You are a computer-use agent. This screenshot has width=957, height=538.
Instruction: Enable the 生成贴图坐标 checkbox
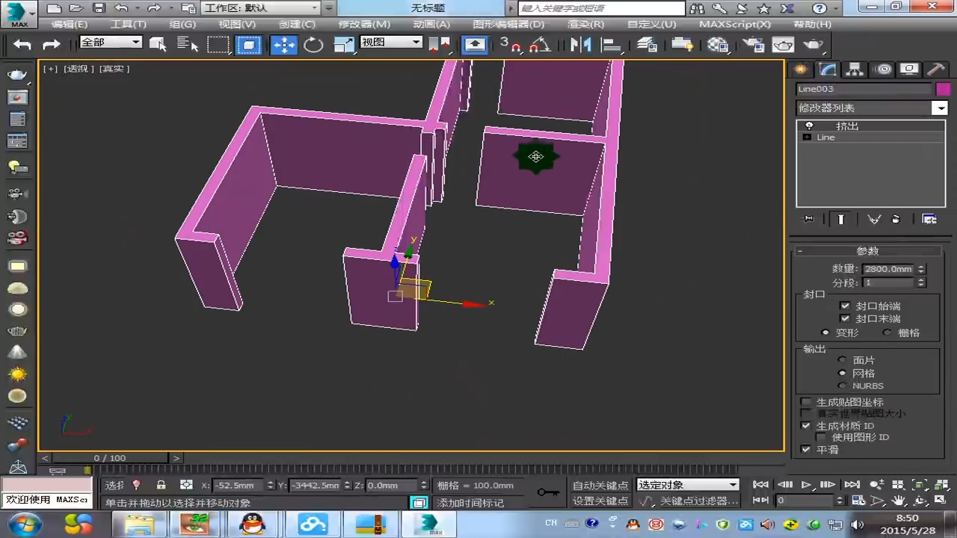pyautogui.click(x=806, y=402)
